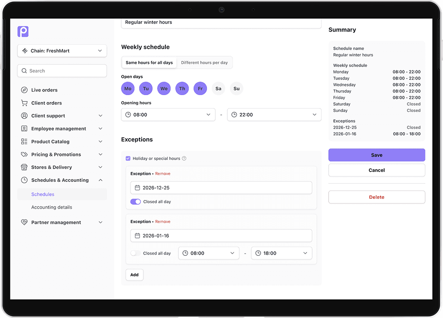Select Saturday as open day

[x=218, y=89]
